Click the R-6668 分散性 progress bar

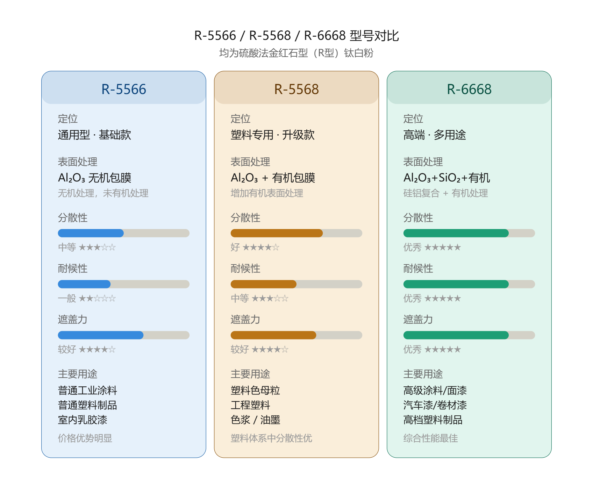(x=469, y=233)
